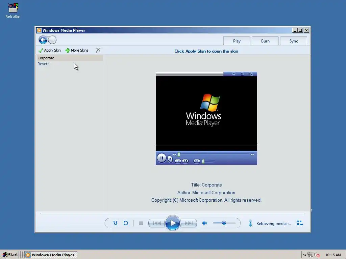346x259 pixels.
Task: Switch to the Sync tab
Action: coord(294,41)
